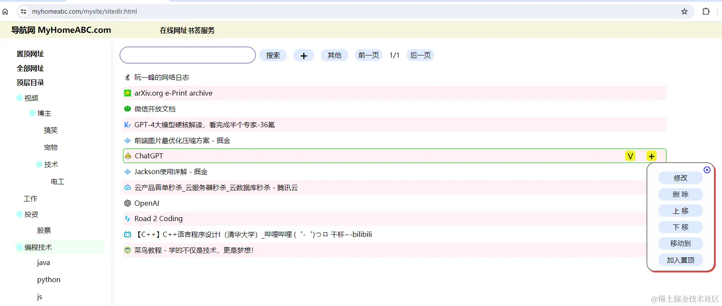Click the OpenAI logo favicon

[x=127, y=203]
